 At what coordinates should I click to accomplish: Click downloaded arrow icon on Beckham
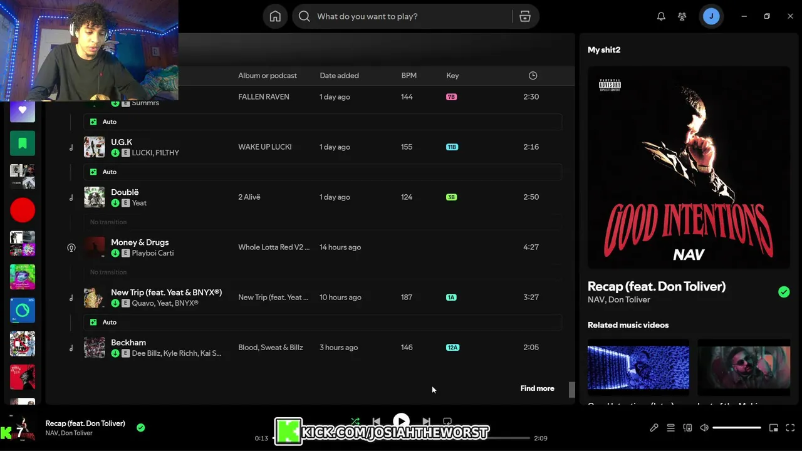click(x=115, y=353)
